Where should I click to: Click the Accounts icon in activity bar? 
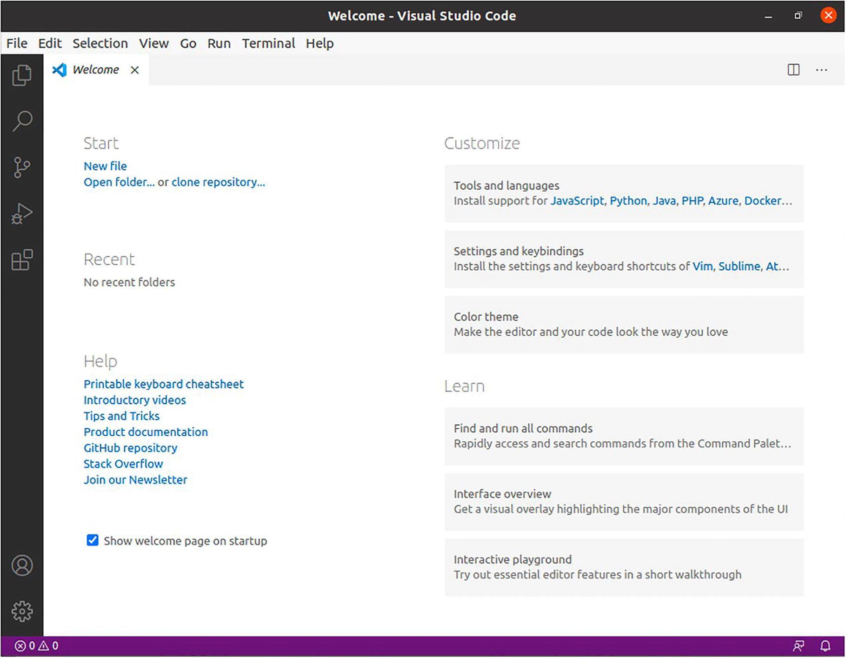point(22,565)
